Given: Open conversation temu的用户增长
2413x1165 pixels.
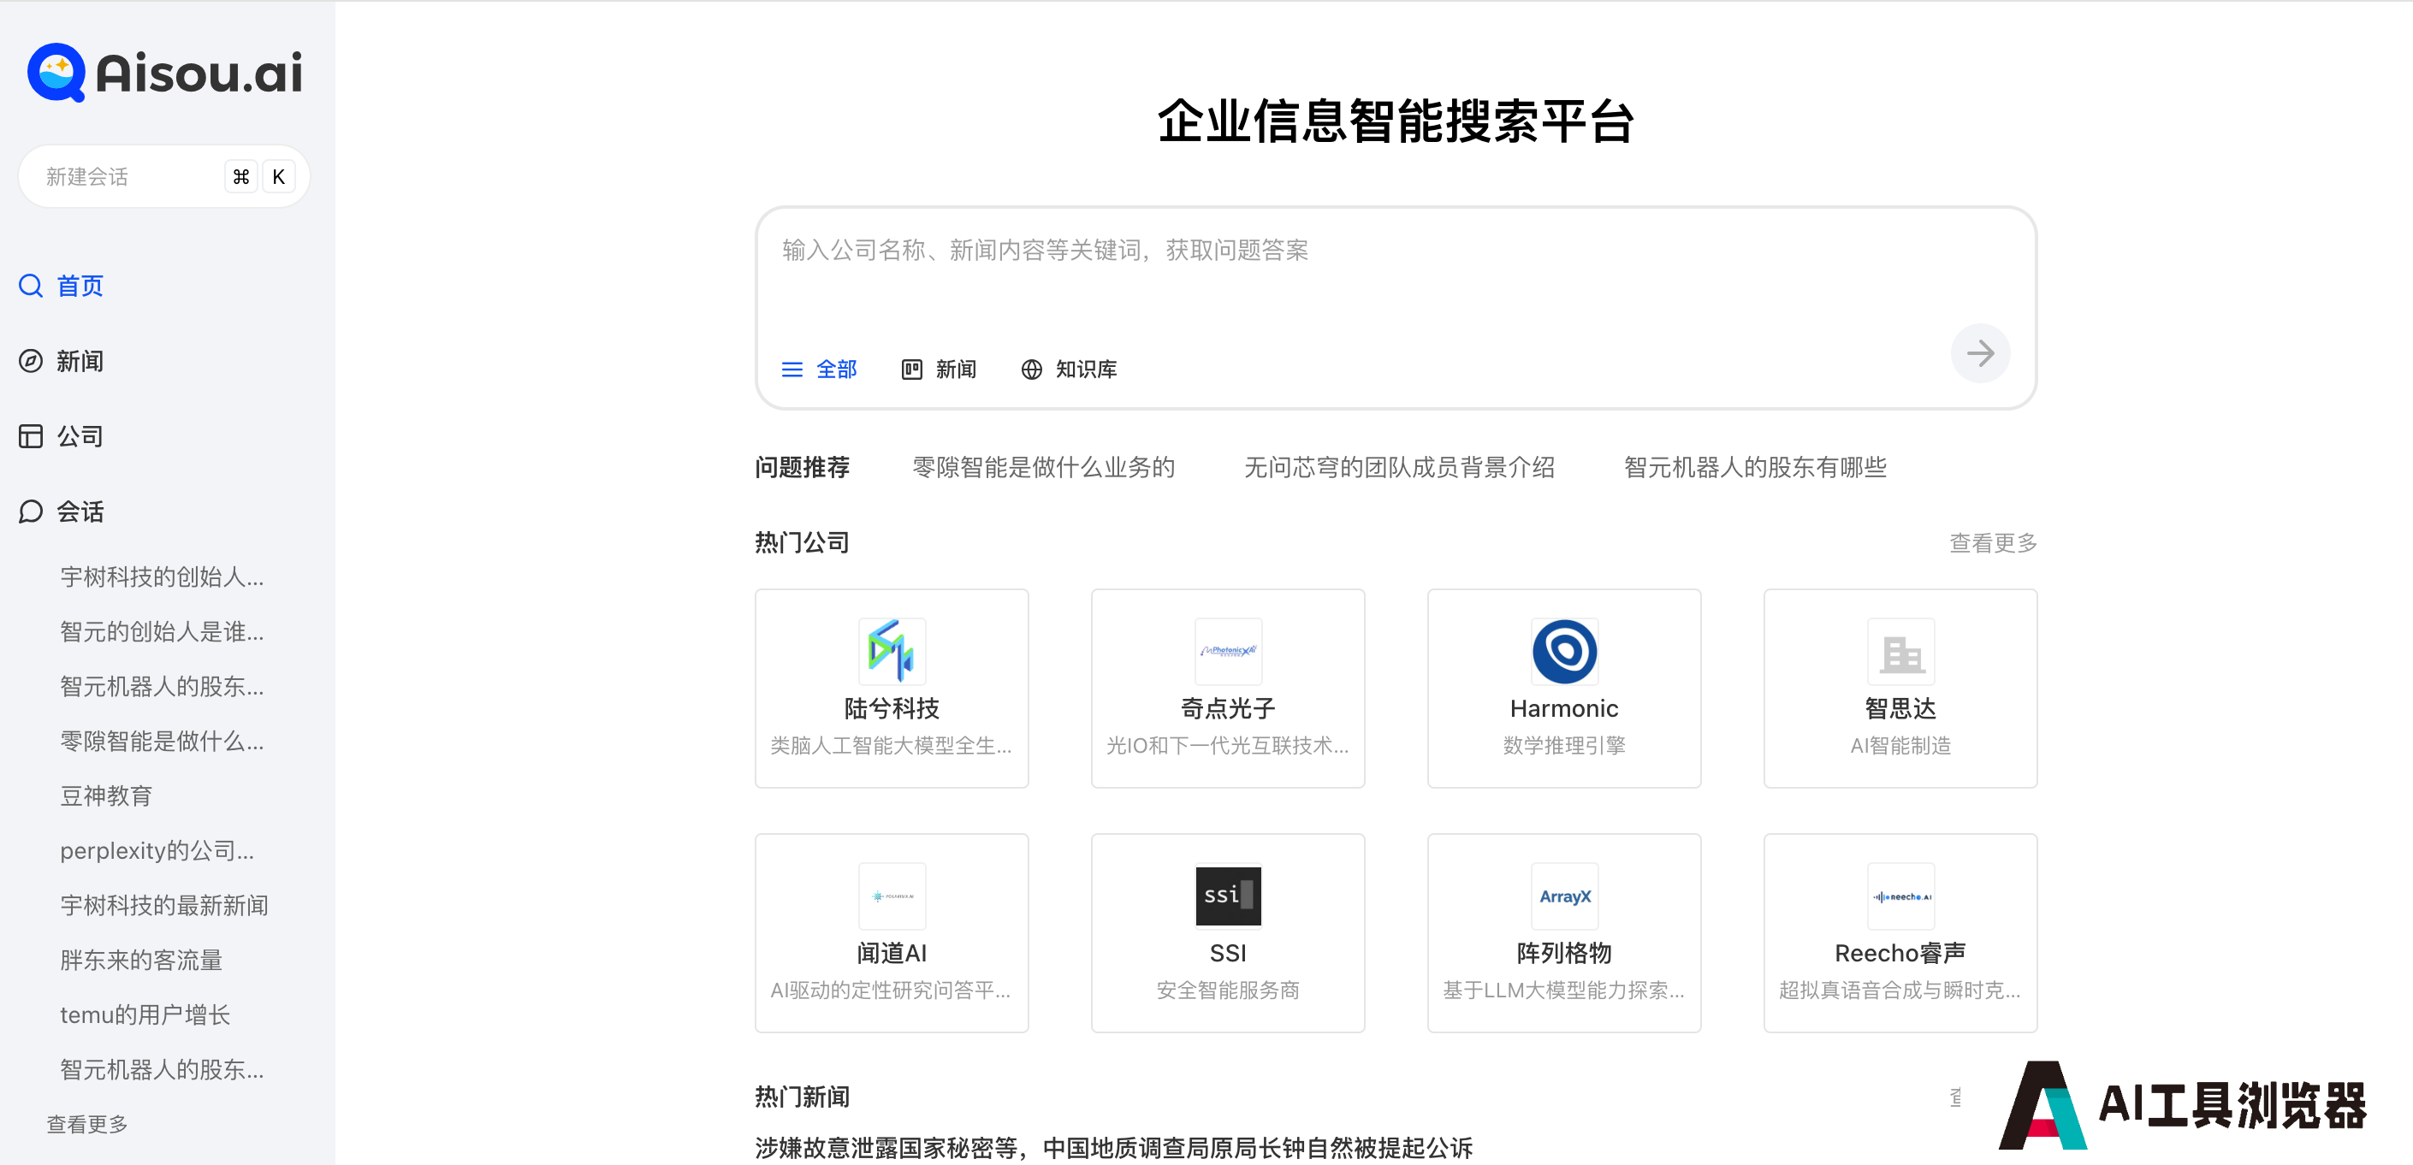Looking at the screenshot, I should point(145,1015).
